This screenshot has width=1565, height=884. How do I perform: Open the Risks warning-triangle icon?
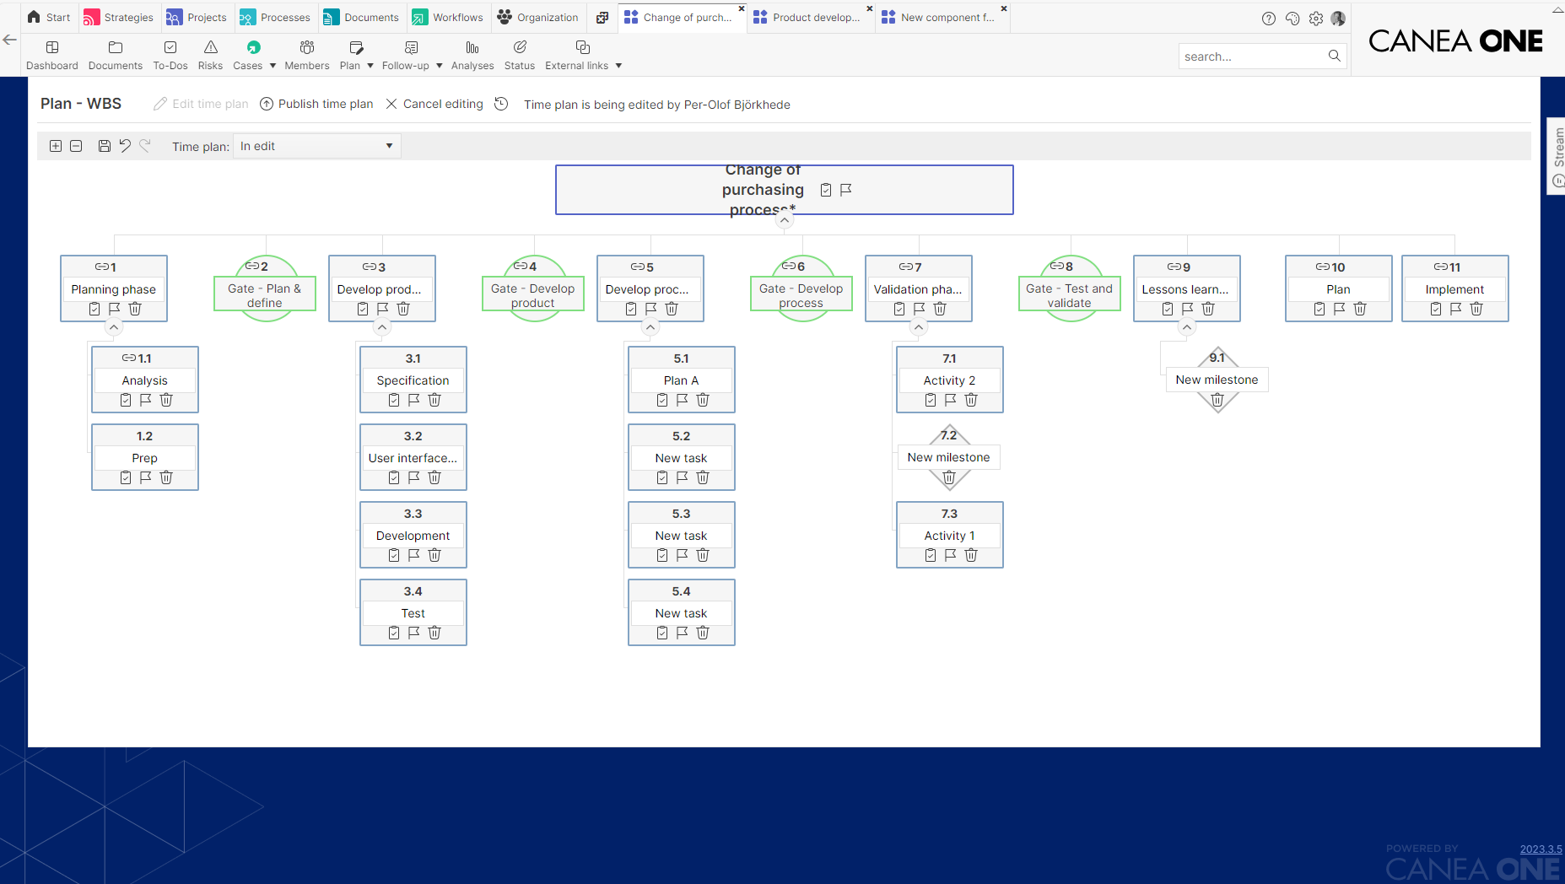point(210,47)
